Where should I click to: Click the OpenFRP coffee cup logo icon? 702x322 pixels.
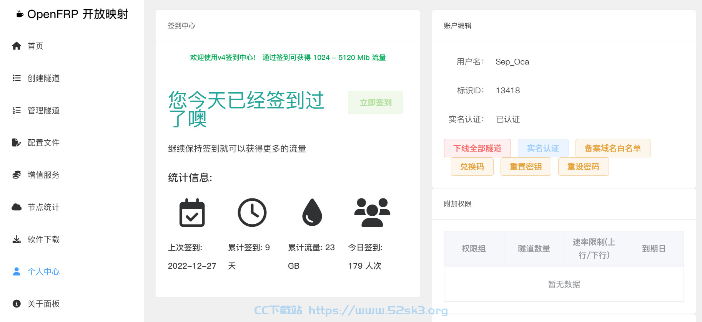point(20,15)
